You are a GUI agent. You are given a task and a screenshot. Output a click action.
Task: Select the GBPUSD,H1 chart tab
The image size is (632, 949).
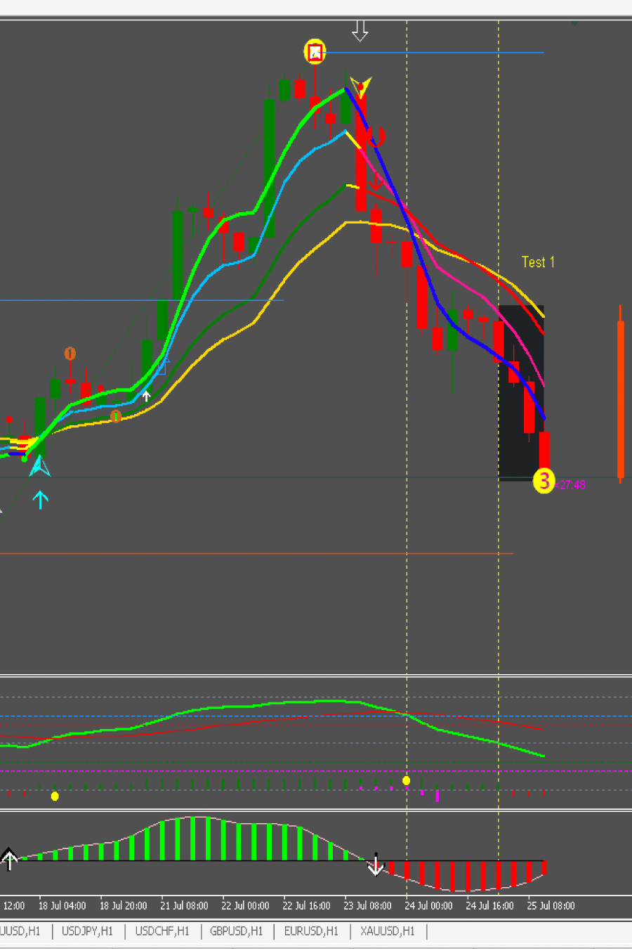tap(236, 931)
